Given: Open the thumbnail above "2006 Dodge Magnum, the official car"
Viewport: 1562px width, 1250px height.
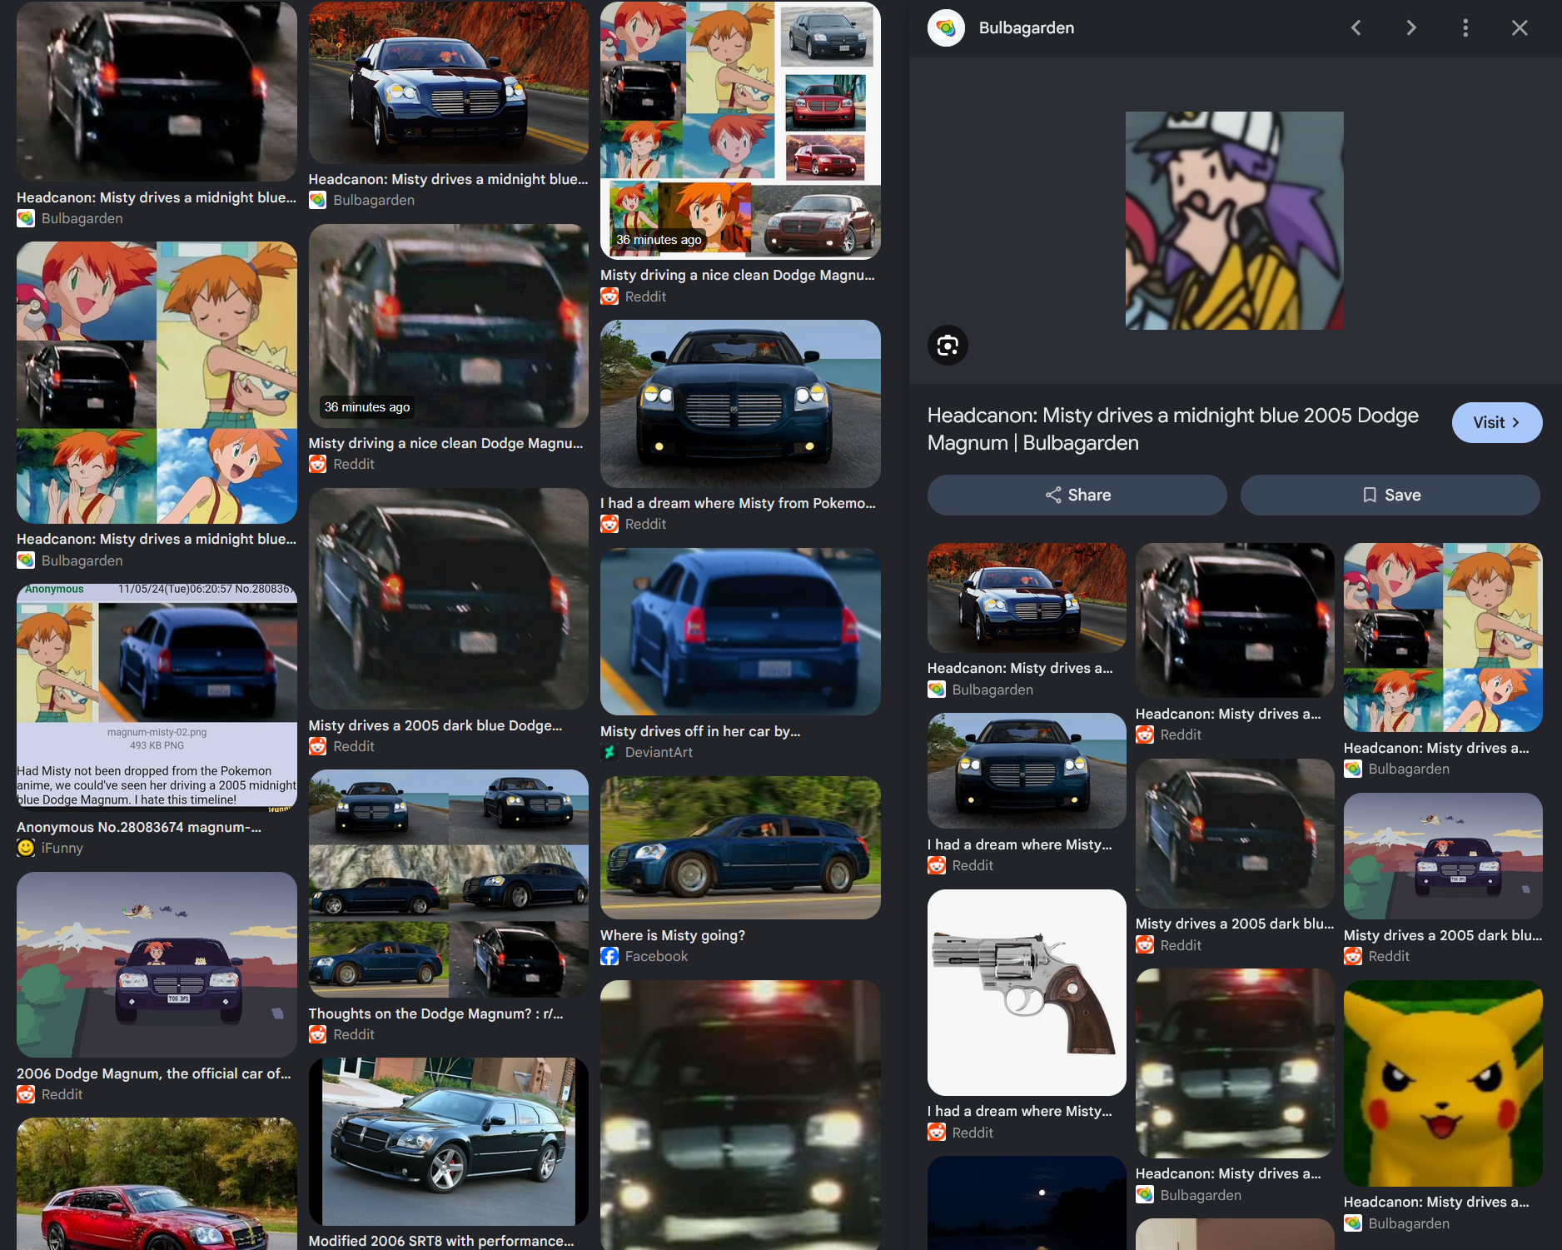Looking at the screenshot, I should tap(157, 964).
